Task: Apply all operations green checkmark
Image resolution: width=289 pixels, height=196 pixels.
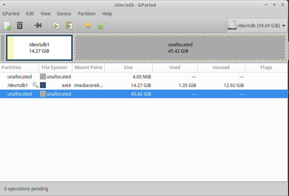Action: point(101,25)
